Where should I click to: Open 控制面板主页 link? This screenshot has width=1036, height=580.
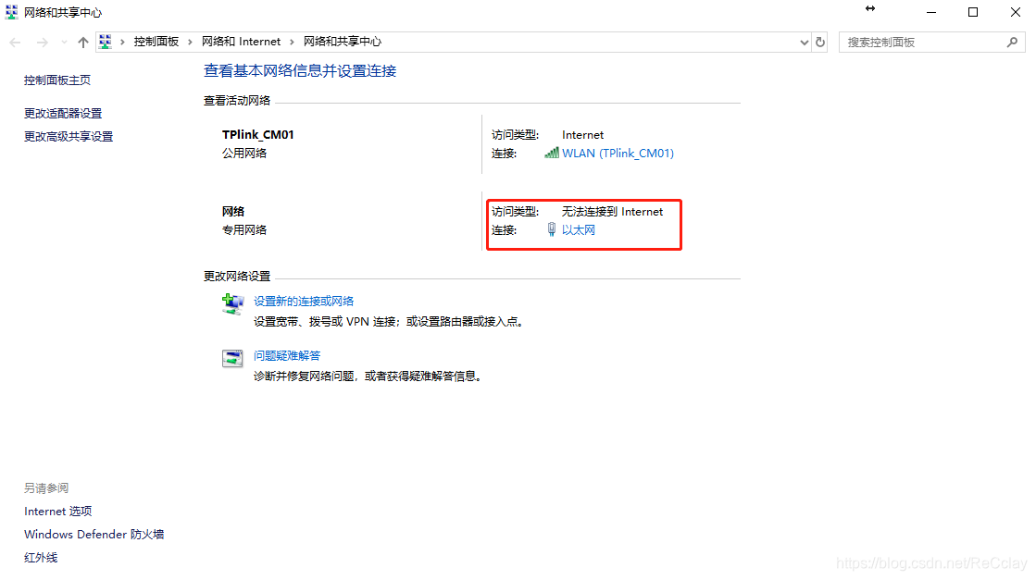[57, 80]
